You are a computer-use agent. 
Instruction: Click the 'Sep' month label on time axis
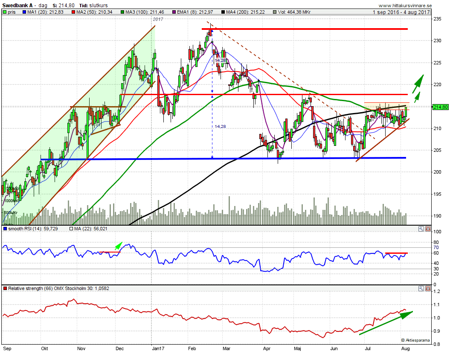[7, 349]
